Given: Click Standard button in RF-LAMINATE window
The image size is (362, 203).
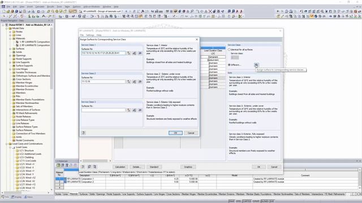Looking at the screenshot, I should coord(154,167).
